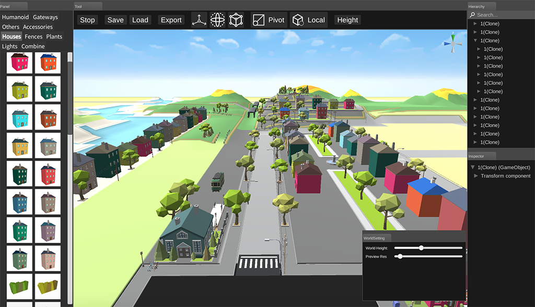Toggle Pivot mode in toolbar
This screenshot has height=307, width=535.
(x=269, y=20)
